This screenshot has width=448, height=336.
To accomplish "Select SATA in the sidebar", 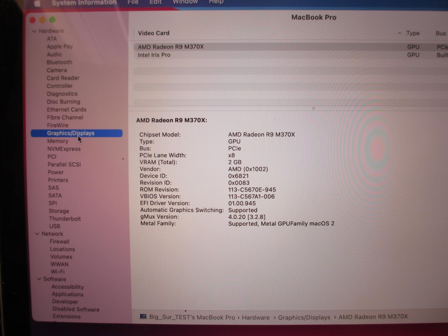I will tap(55, 196).
